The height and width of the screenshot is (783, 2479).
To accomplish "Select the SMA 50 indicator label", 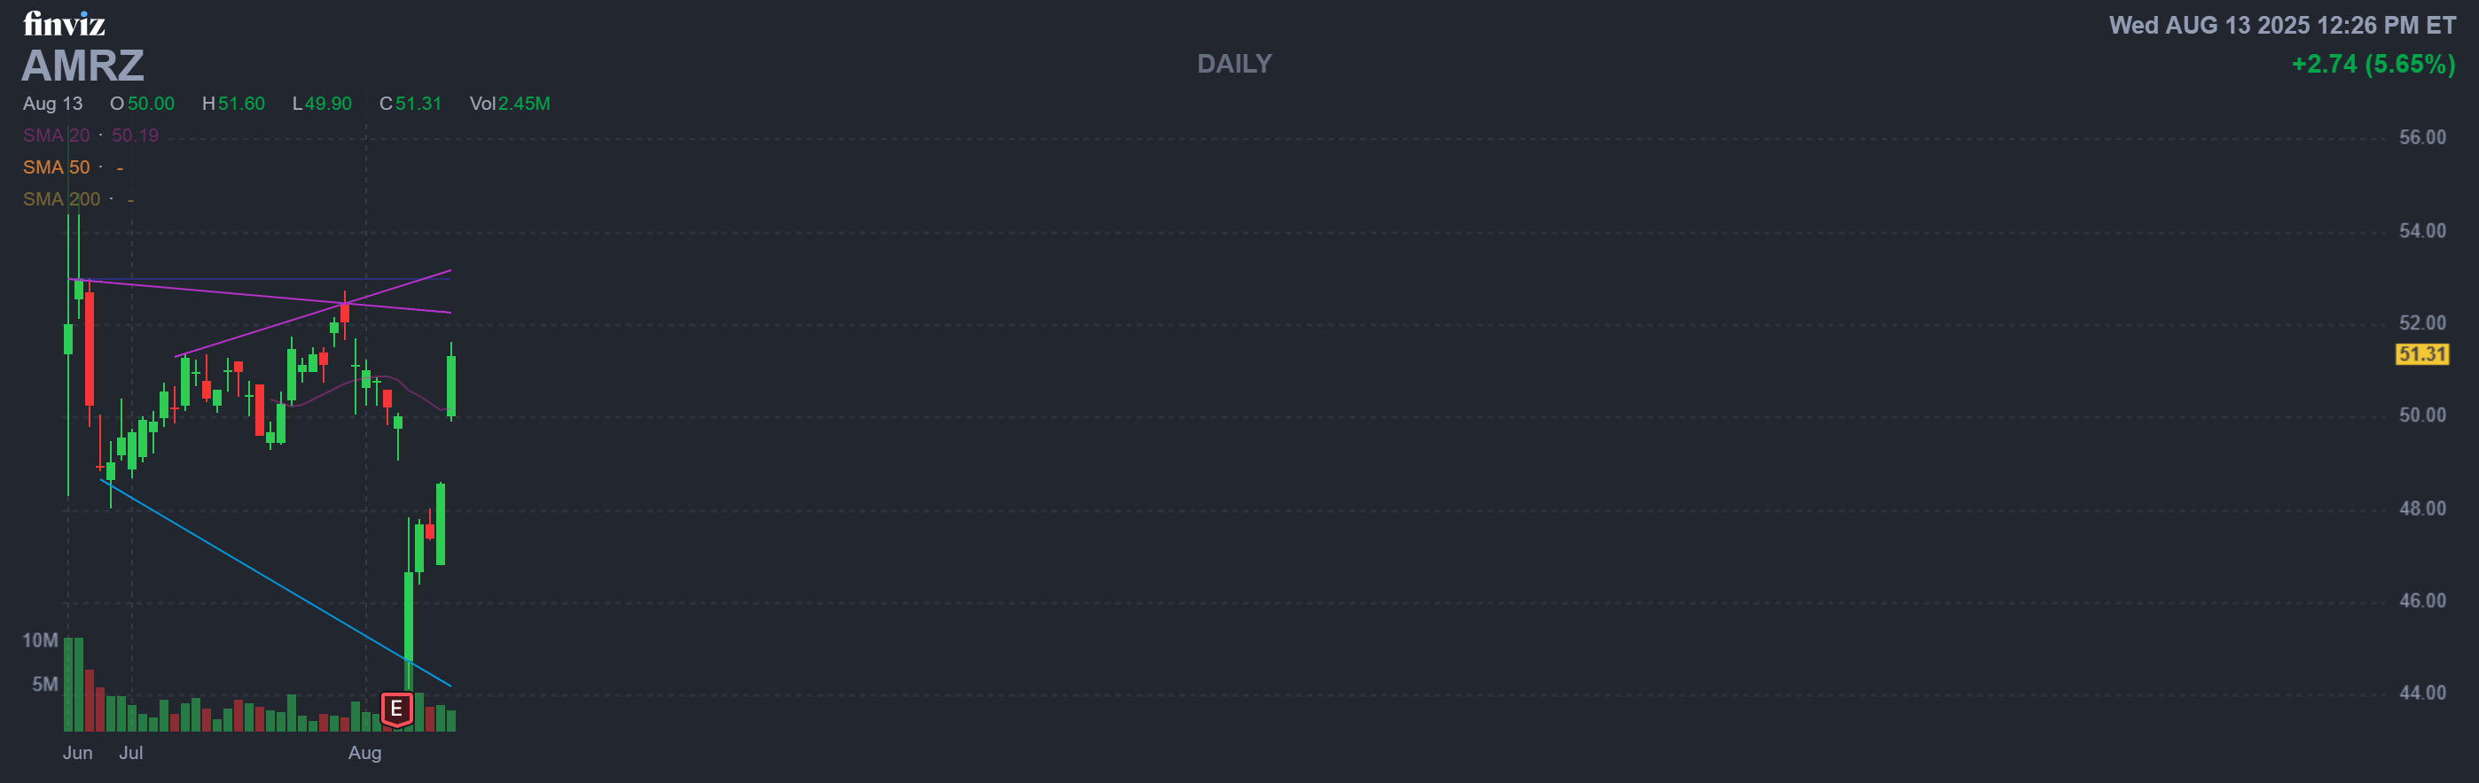I will [56, 167].
